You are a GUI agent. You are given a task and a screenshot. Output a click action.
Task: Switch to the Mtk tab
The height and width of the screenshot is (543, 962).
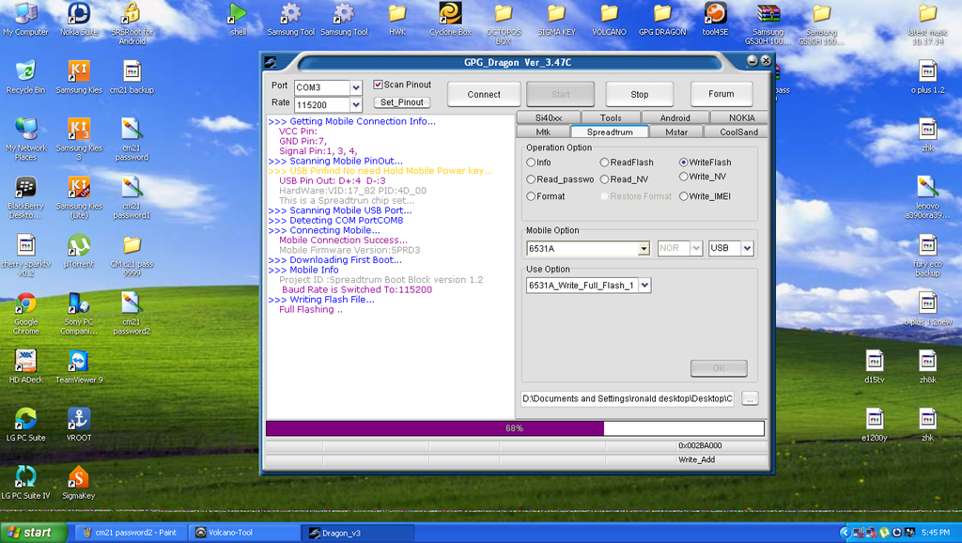tap(543, 132)
